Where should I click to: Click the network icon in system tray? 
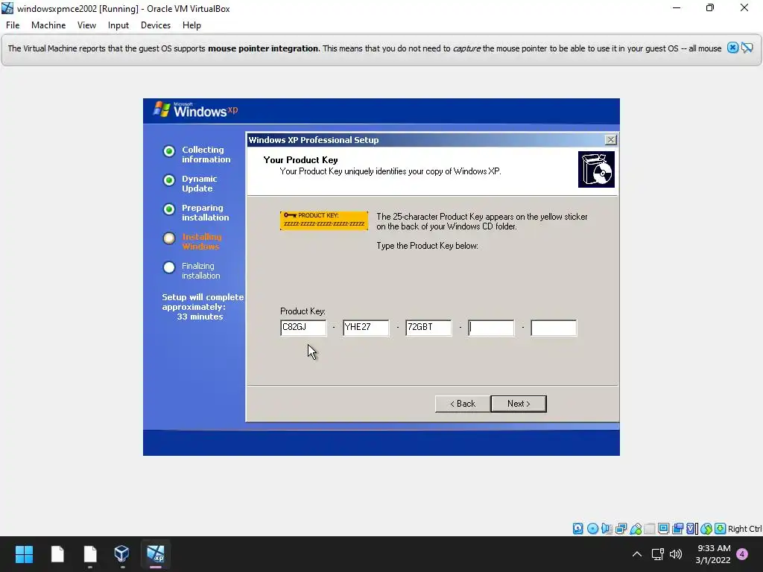click(x=658, y=554)
